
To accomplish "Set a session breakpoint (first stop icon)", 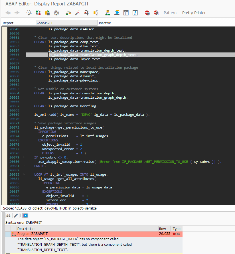I will coord(147,13).
